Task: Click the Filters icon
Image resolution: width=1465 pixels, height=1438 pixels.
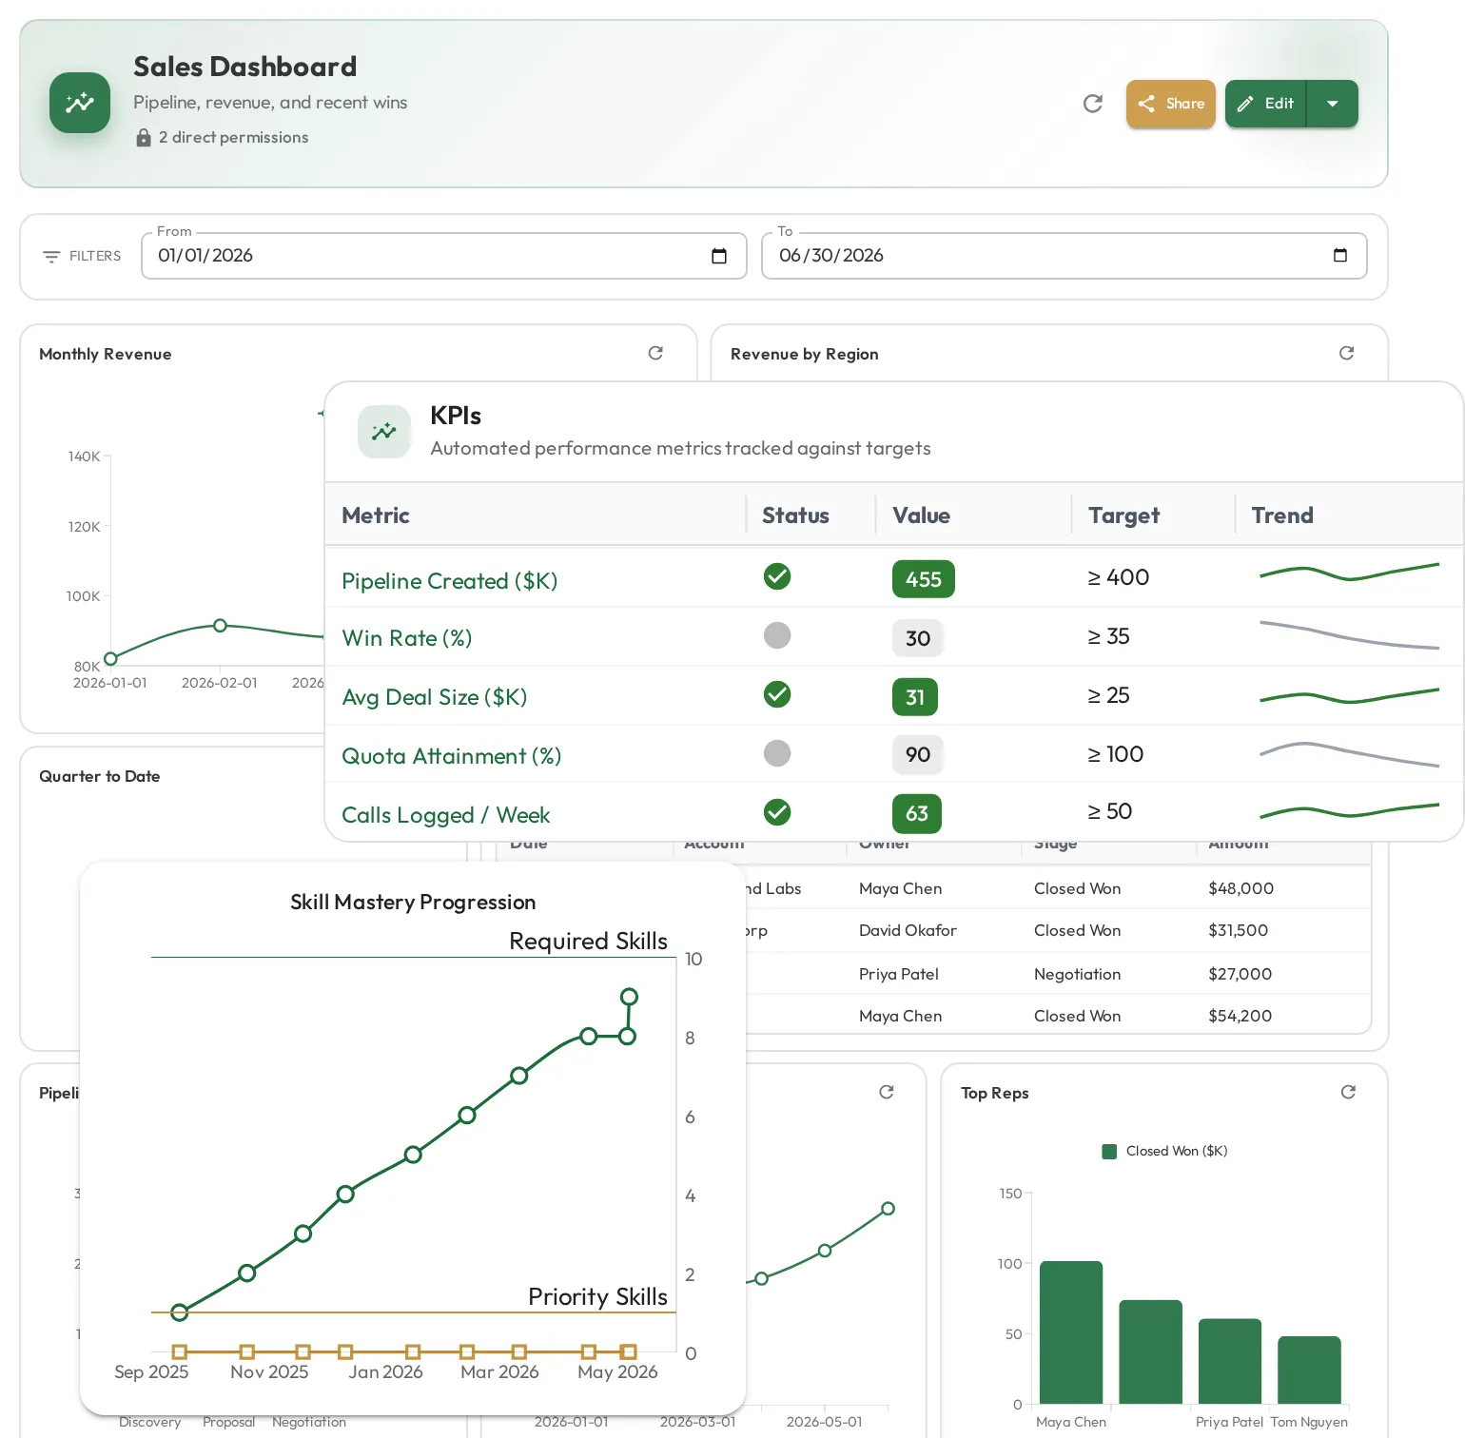Action: point(51,257)
